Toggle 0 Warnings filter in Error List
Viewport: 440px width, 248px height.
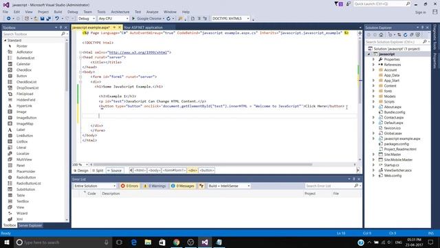coord(155,186)
